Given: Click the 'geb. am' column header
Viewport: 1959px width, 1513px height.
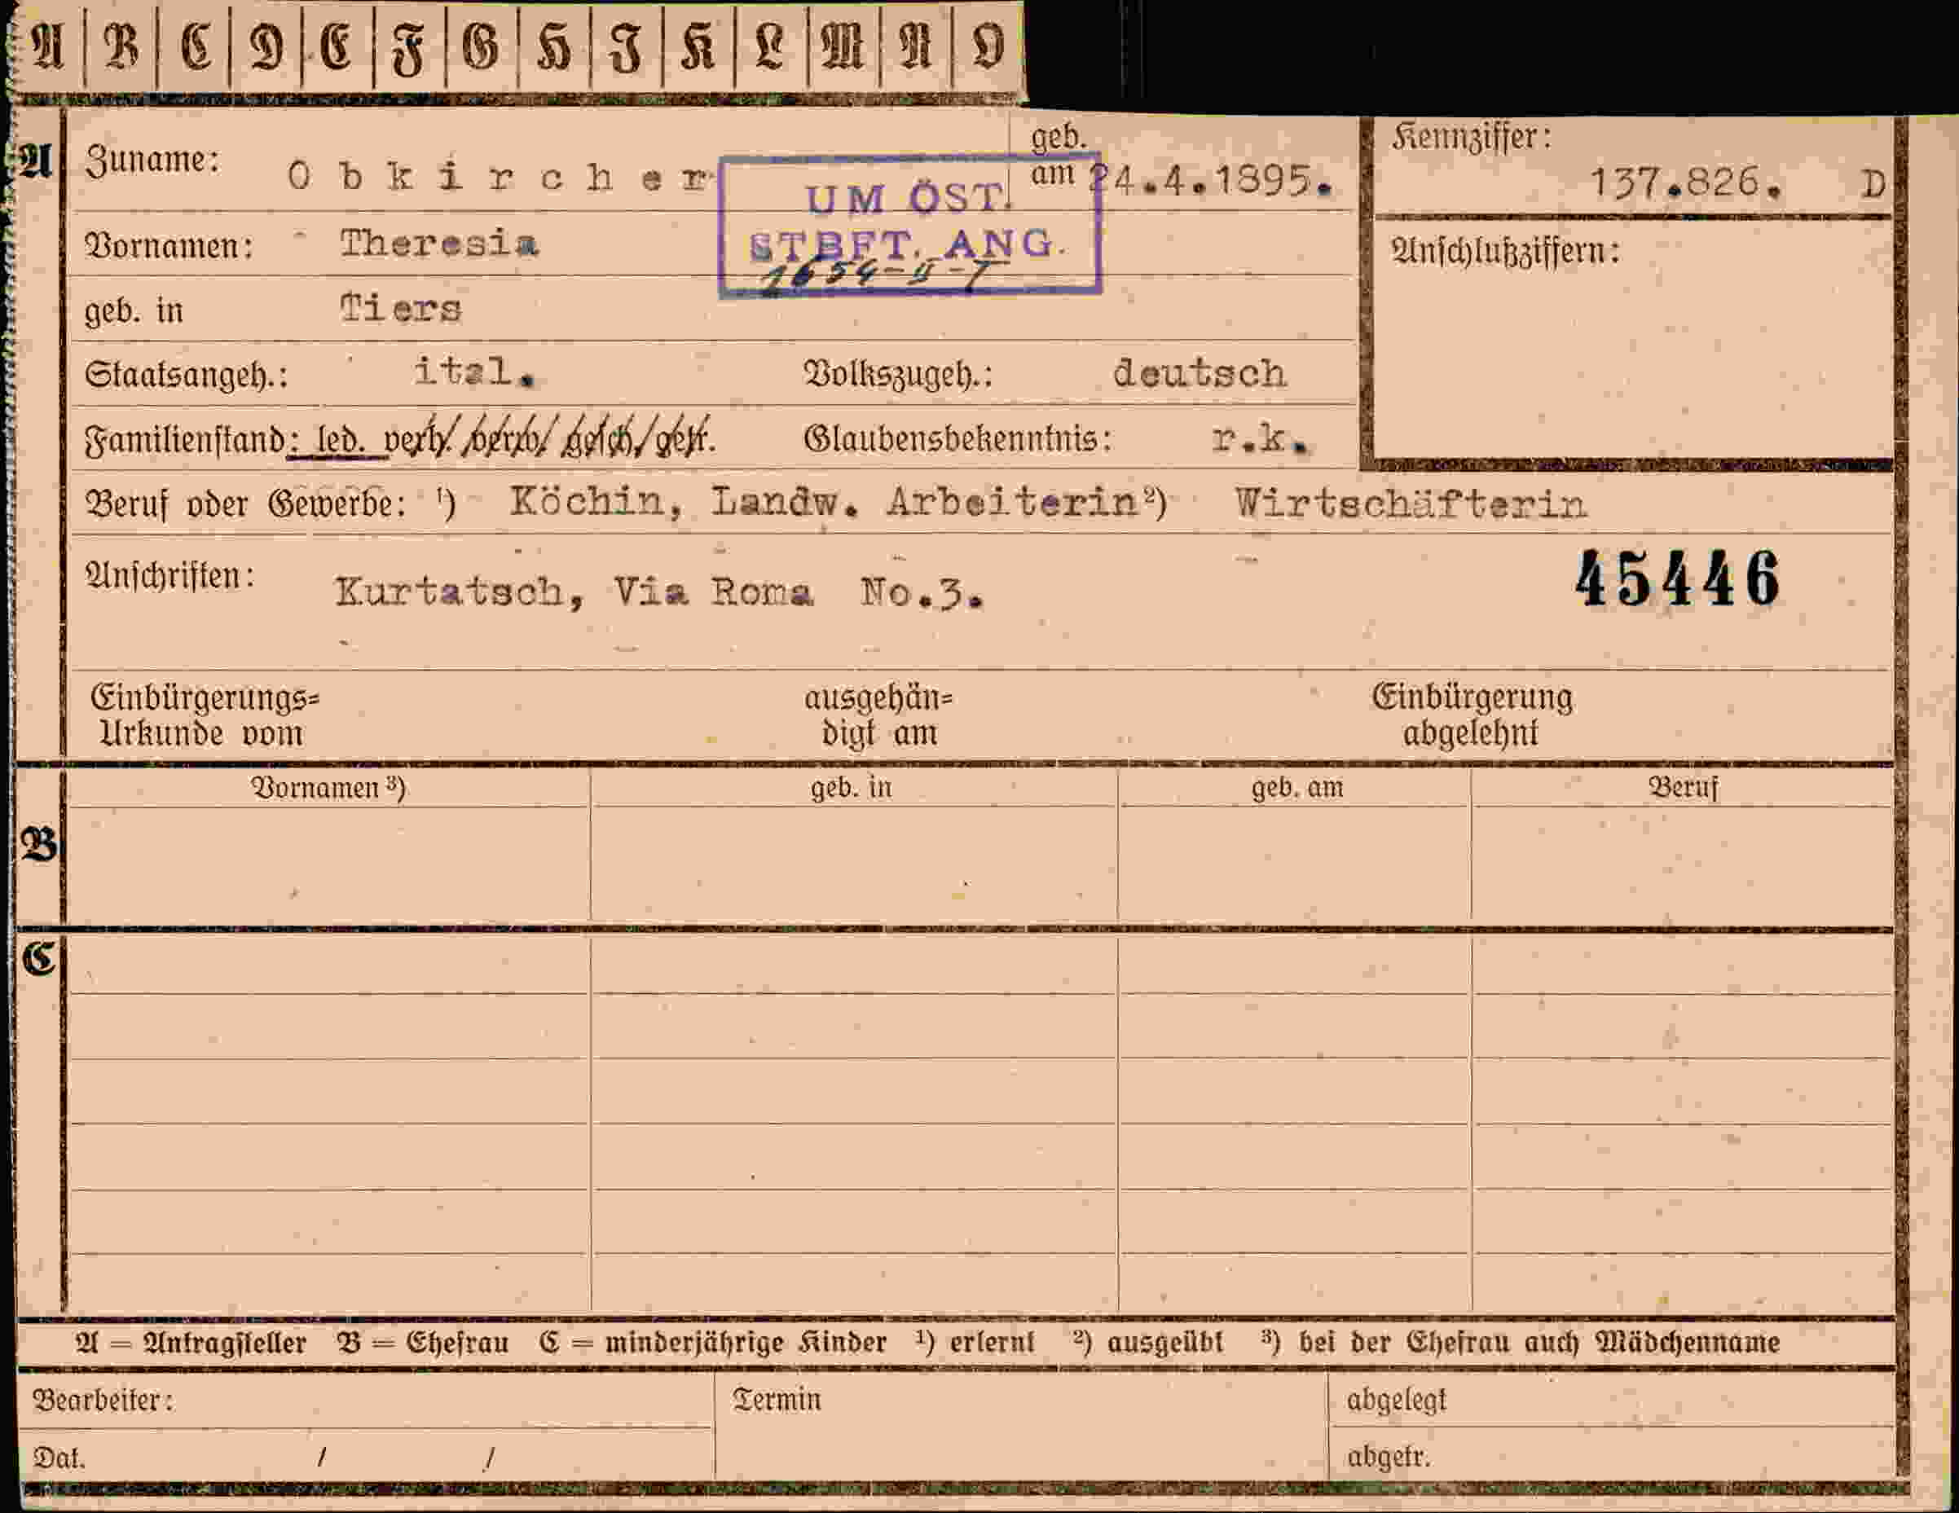Looking at the screenshot, I should (x=1297, y=787).
